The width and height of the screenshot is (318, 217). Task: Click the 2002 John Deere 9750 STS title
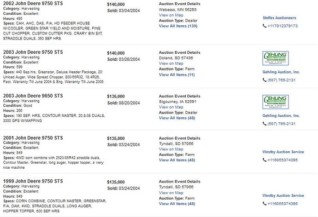[33, 3]
